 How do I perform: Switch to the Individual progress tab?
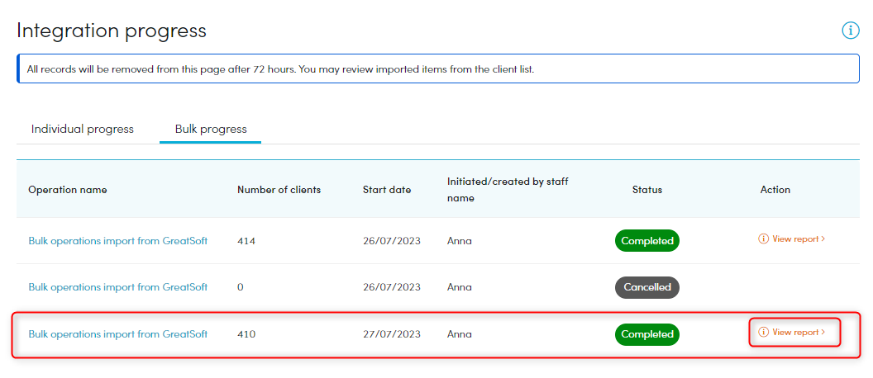point(83,129)
